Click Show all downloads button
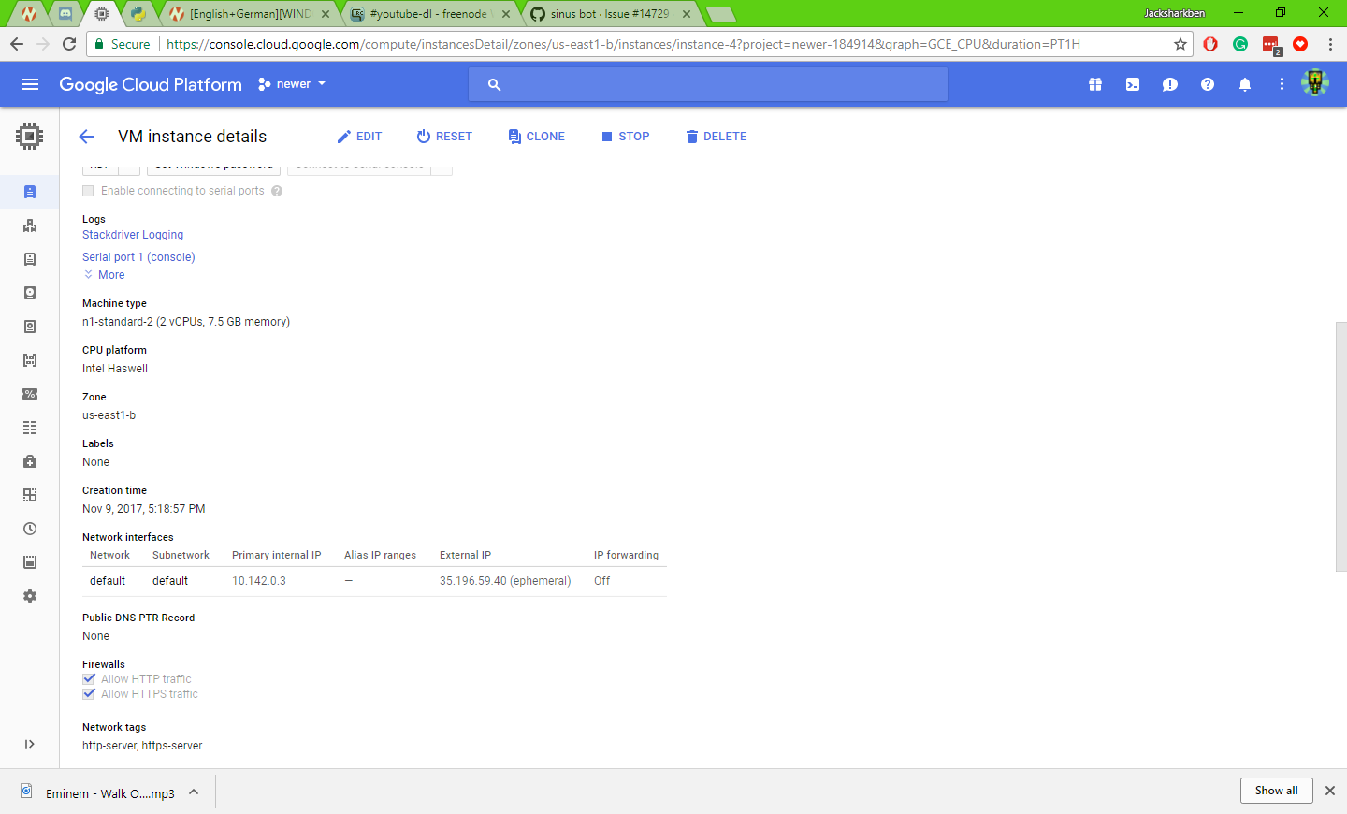 (1277, 791)
